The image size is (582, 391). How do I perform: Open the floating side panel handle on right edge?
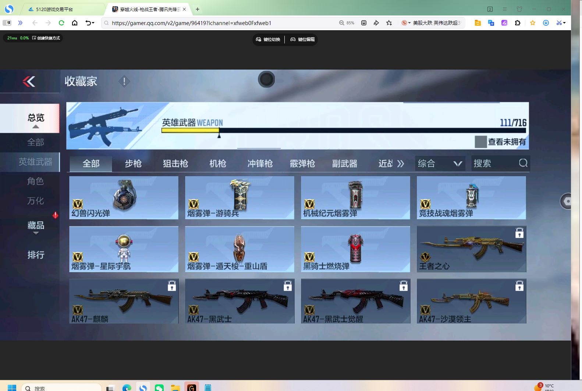(566, 201)
